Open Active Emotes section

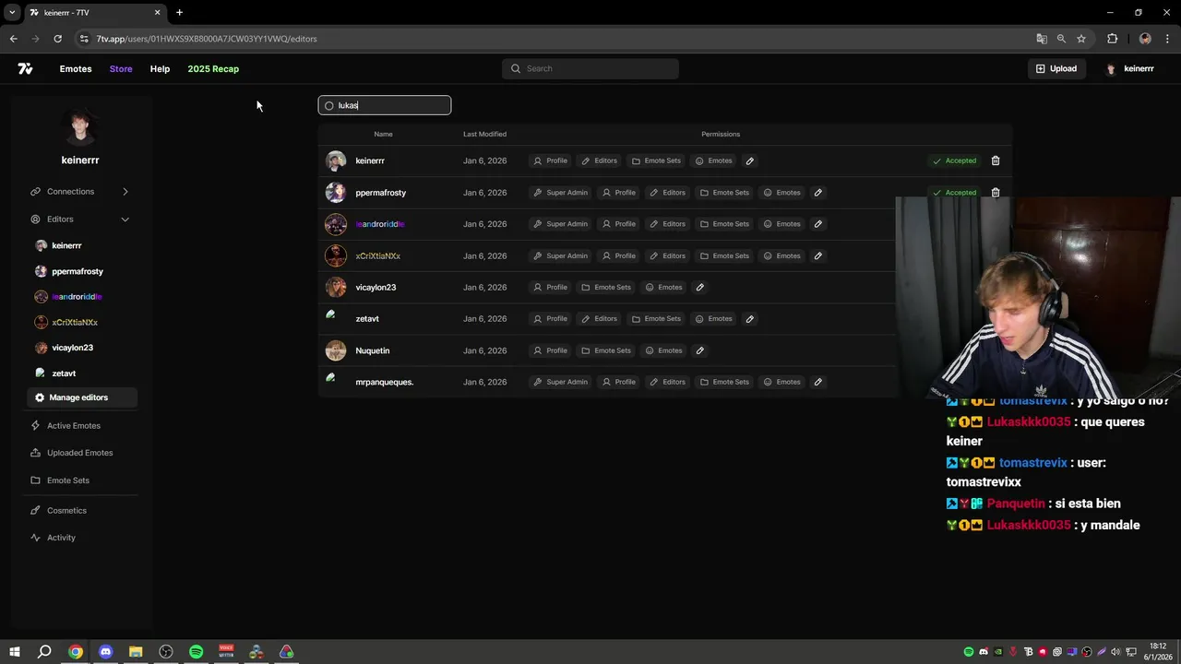click(x=74, y=425)
